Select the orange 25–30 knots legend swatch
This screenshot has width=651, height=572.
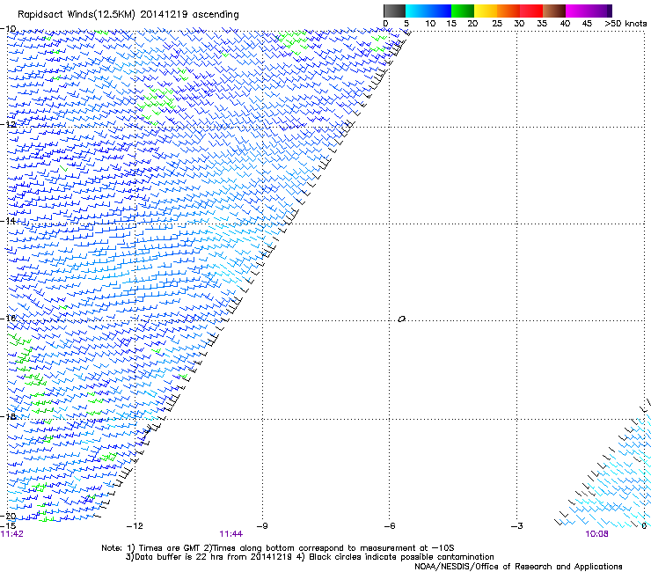[508, 11]
